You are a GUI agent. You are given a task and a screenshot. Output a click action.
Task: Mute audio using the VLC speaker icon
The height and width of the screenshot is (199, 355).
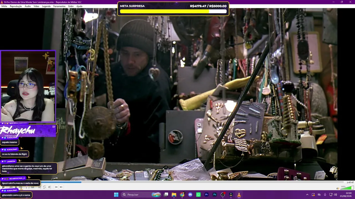coord(338,188)
